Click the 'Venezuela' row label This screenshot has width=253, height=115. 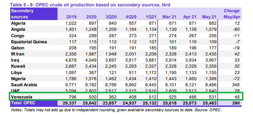click(22, 97)
